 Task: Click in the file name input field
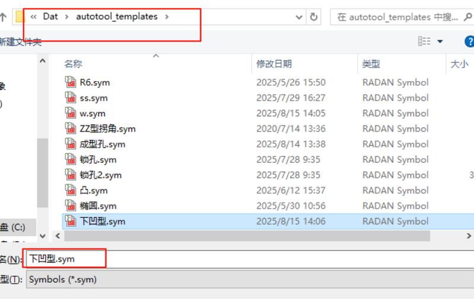tap(250, 259)
